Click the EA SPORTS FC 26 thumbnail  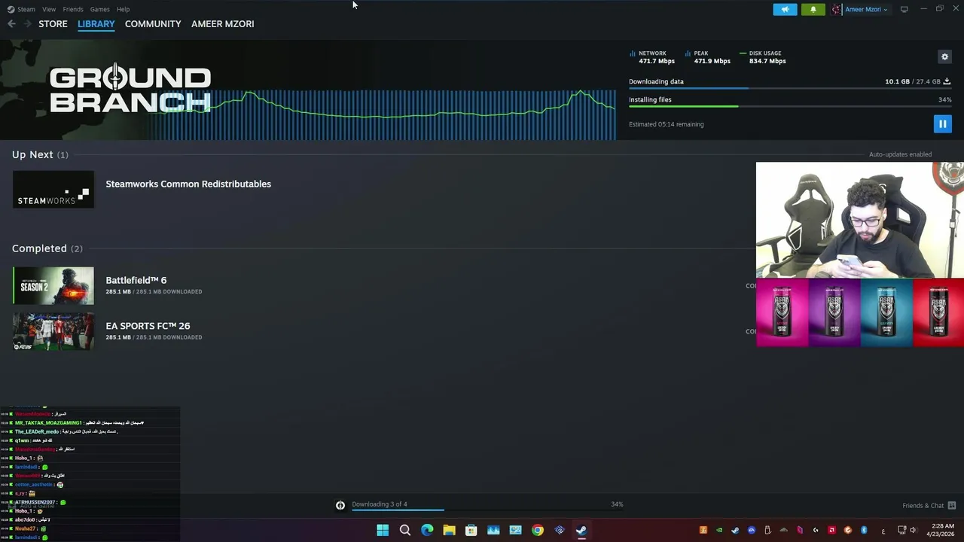pyautogui.click(x=53, y=331)
